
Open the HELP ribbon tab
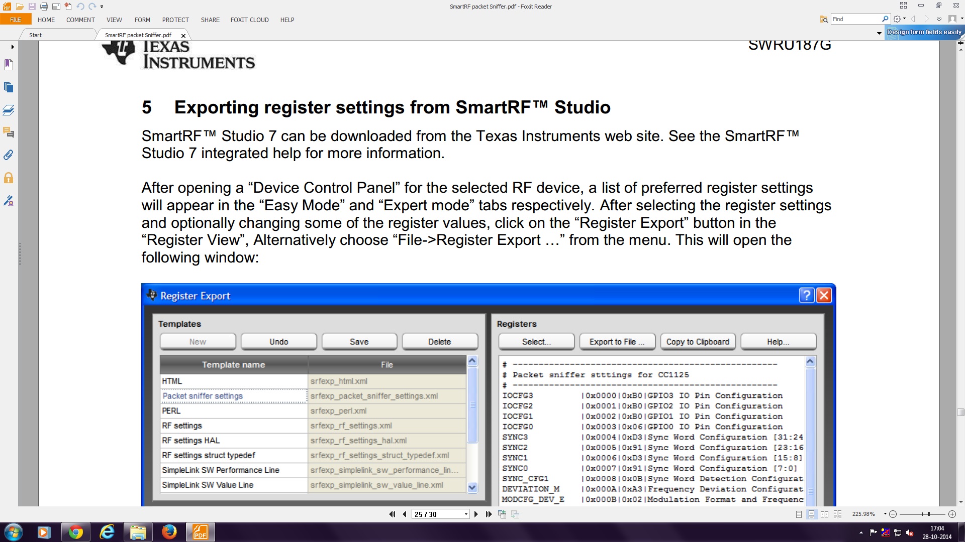pyautogui.click(x=287, y=20)
